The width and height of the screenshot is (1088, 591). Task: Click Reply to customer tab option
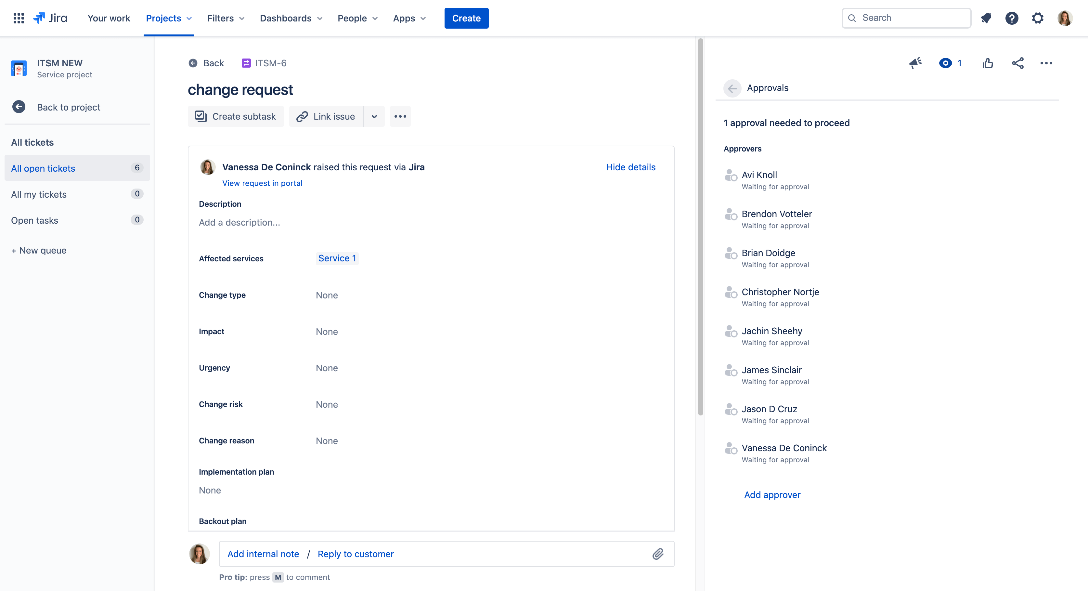356,554
